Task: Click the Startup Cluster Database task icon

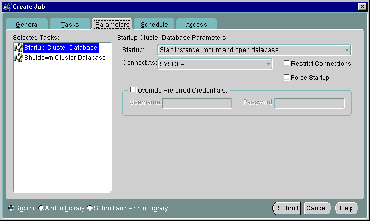Action: tap(18, 48)
